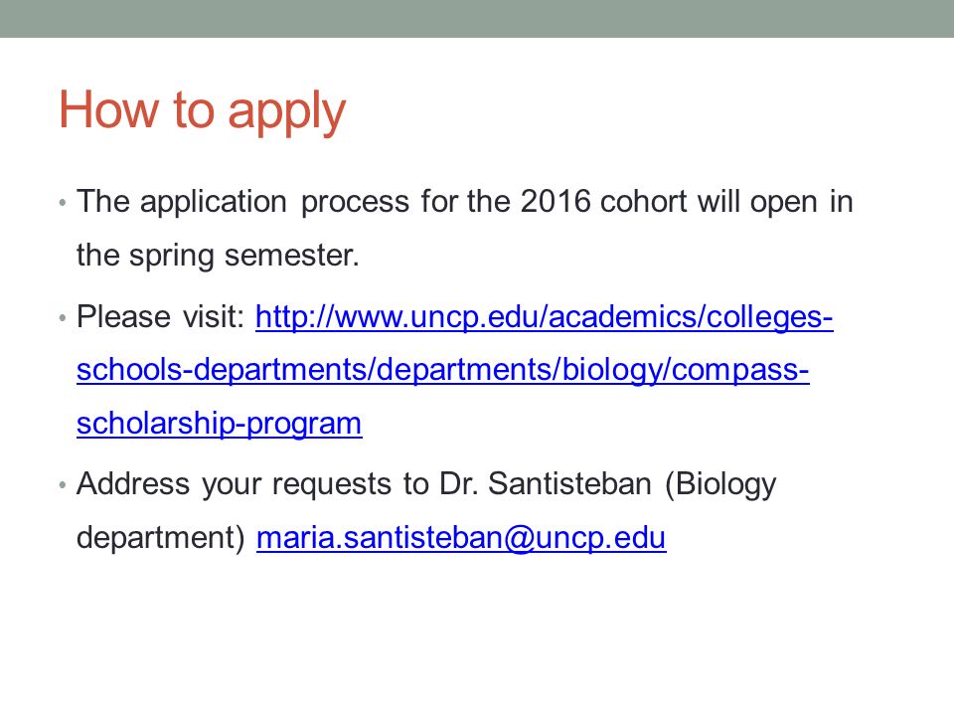The width and height of the screenshot is (954, 716).
Task: Place cursor on "Please visit:" text
Action: (x=160, y=317)
